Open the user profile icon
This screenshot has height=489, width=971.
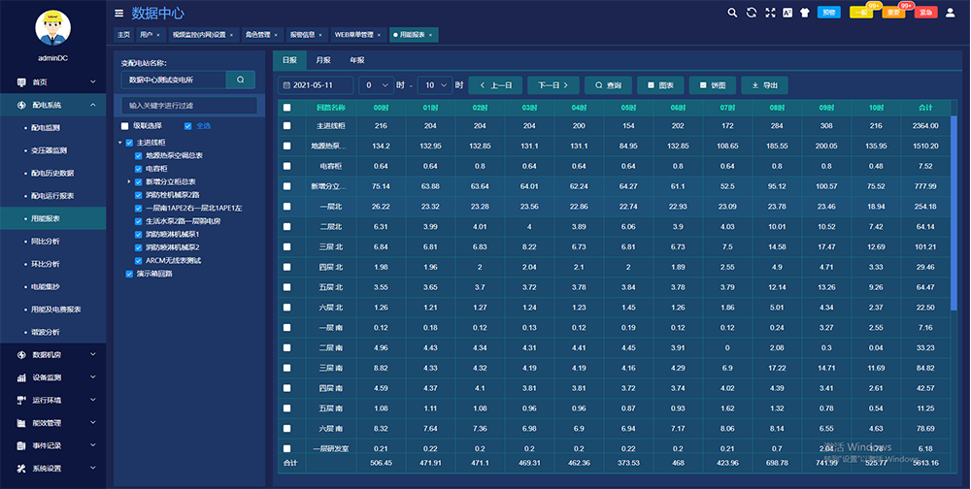(950, 13)
